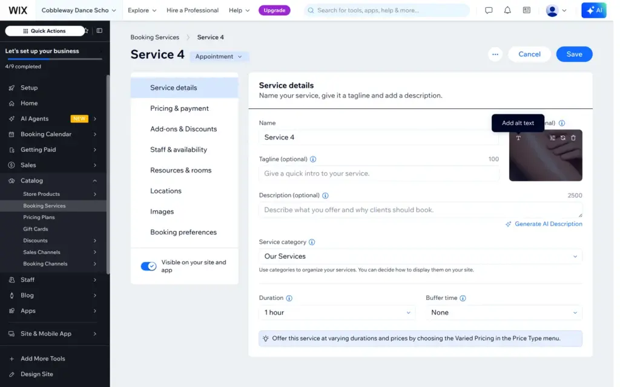Expand the Explore menu

click(x=142, y=10)
